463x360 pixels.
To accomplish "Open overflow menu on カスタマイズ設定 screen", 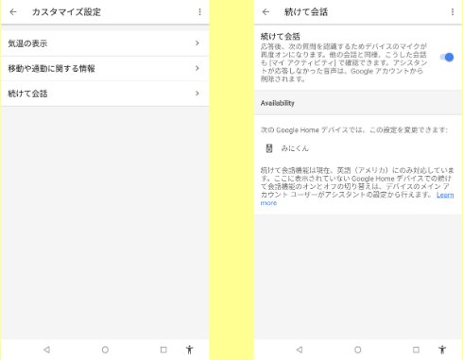I will [x=199, y=12].
